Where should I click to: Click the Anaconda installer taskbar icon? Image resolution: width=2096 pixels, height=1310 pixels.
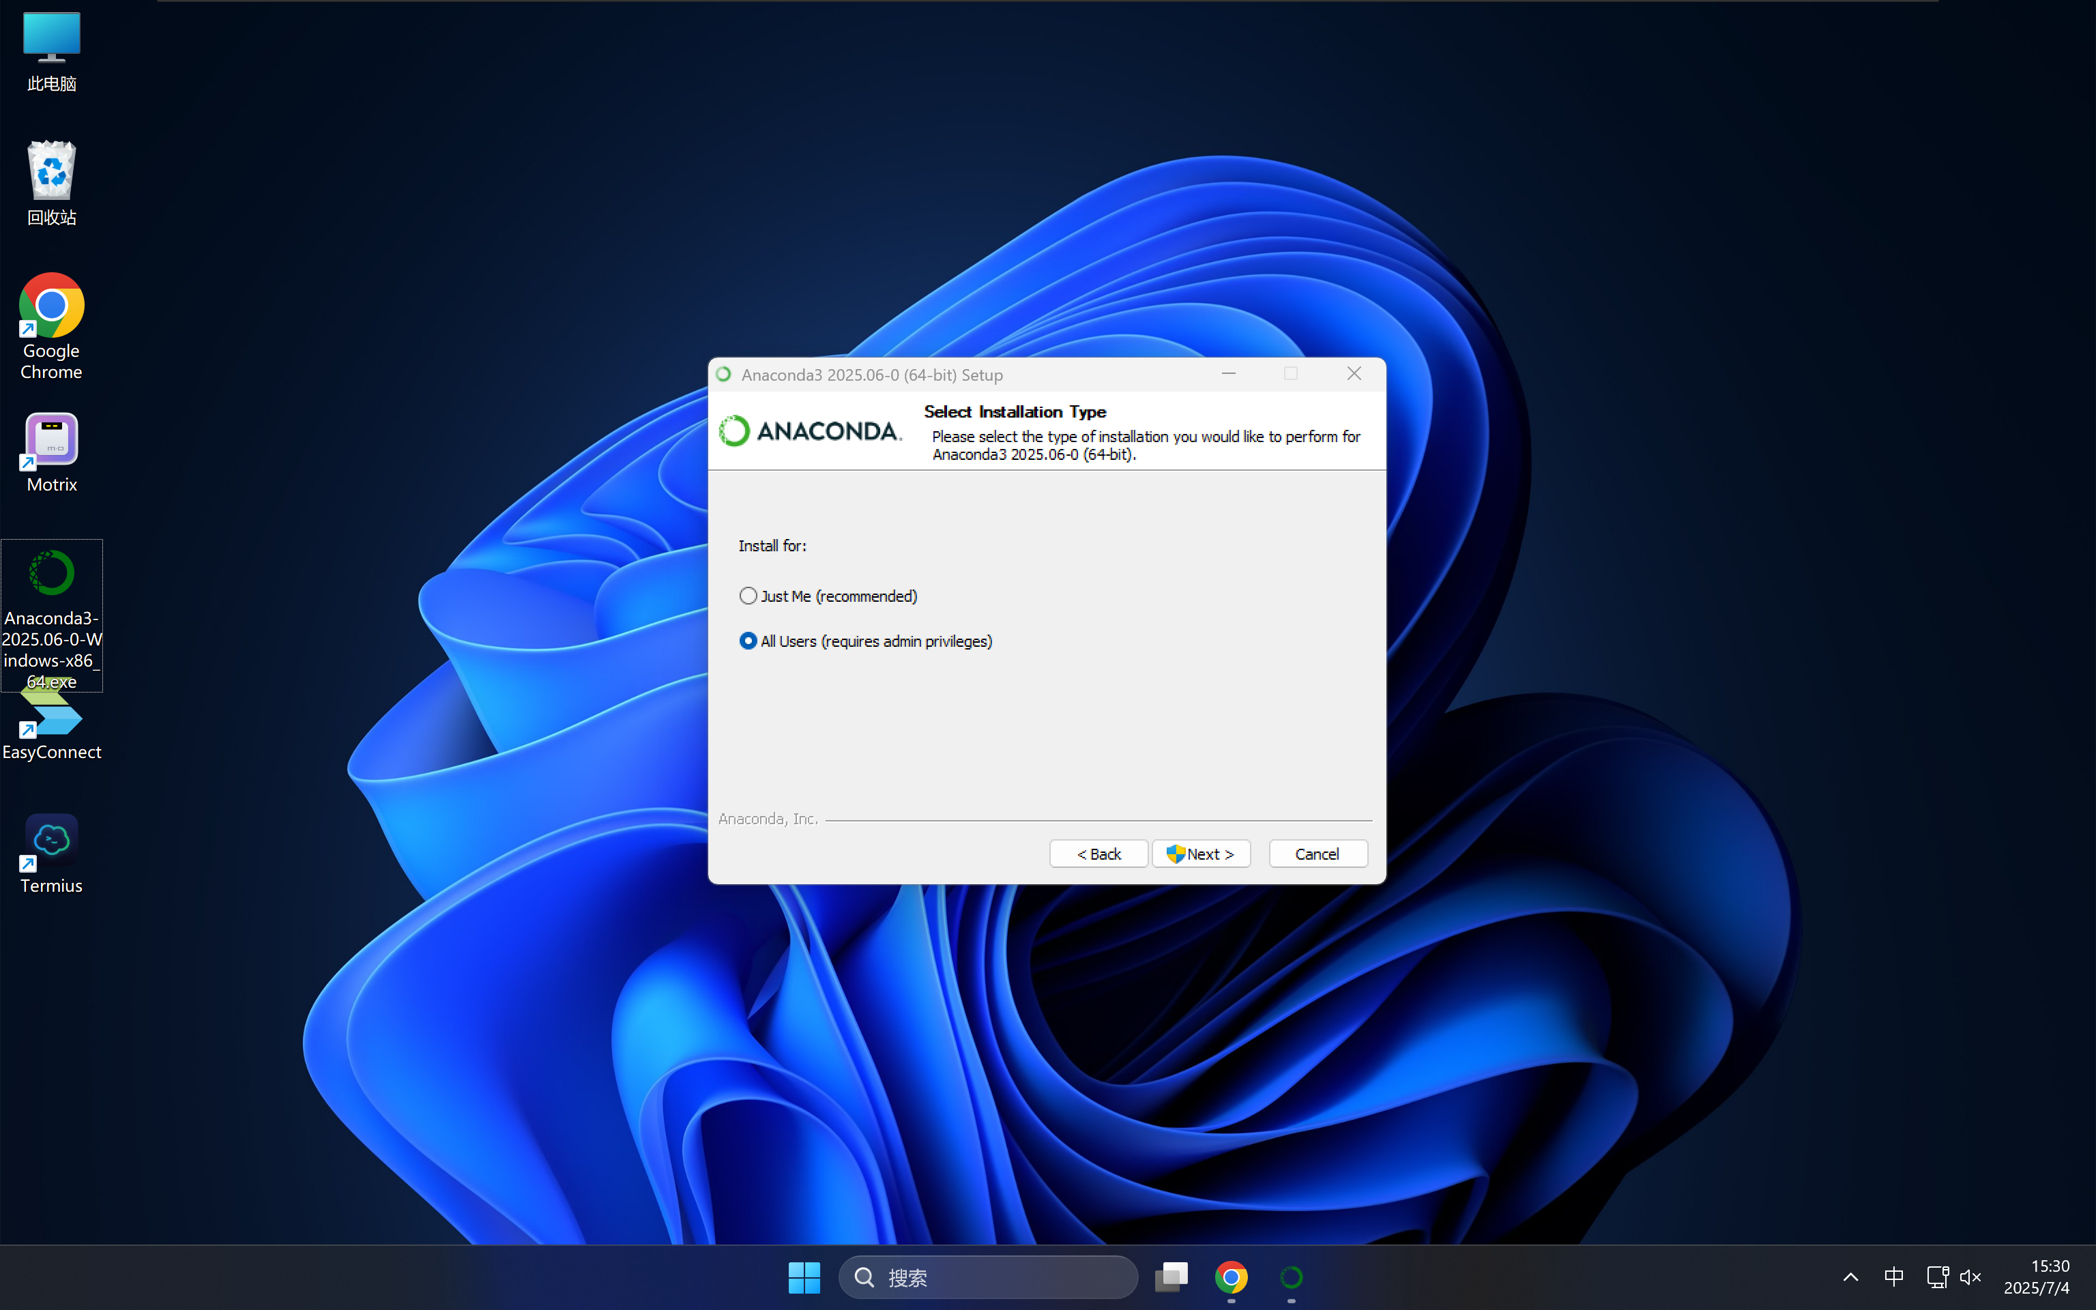pyautogui.click(x=1290, y=1277)
